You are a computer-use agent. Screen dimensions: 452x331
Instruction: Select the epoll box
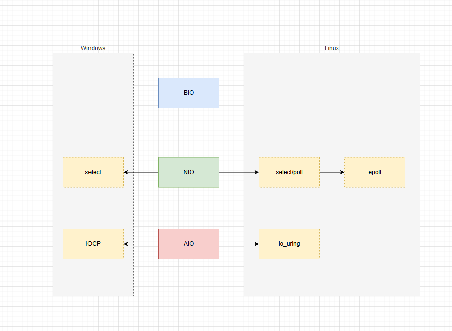point(375,172)
